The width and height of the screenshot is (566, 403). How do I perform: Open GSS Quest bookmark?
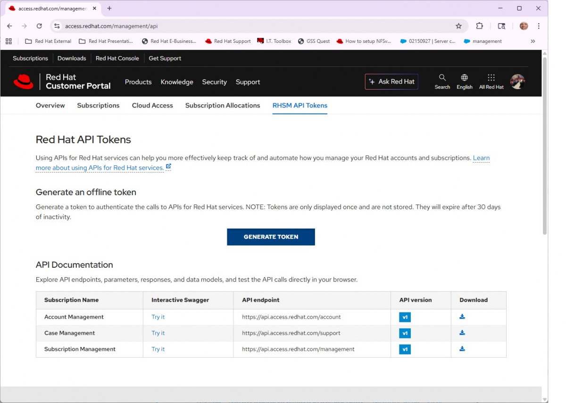point(314,41)
